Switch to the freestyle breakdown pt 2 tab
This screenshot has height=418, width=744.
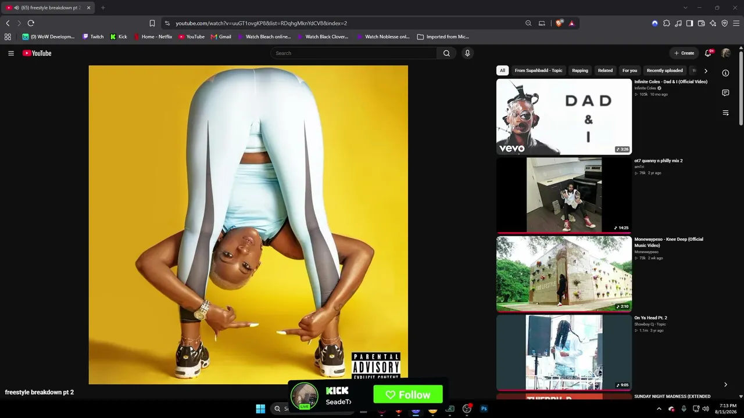coord(49,8)
